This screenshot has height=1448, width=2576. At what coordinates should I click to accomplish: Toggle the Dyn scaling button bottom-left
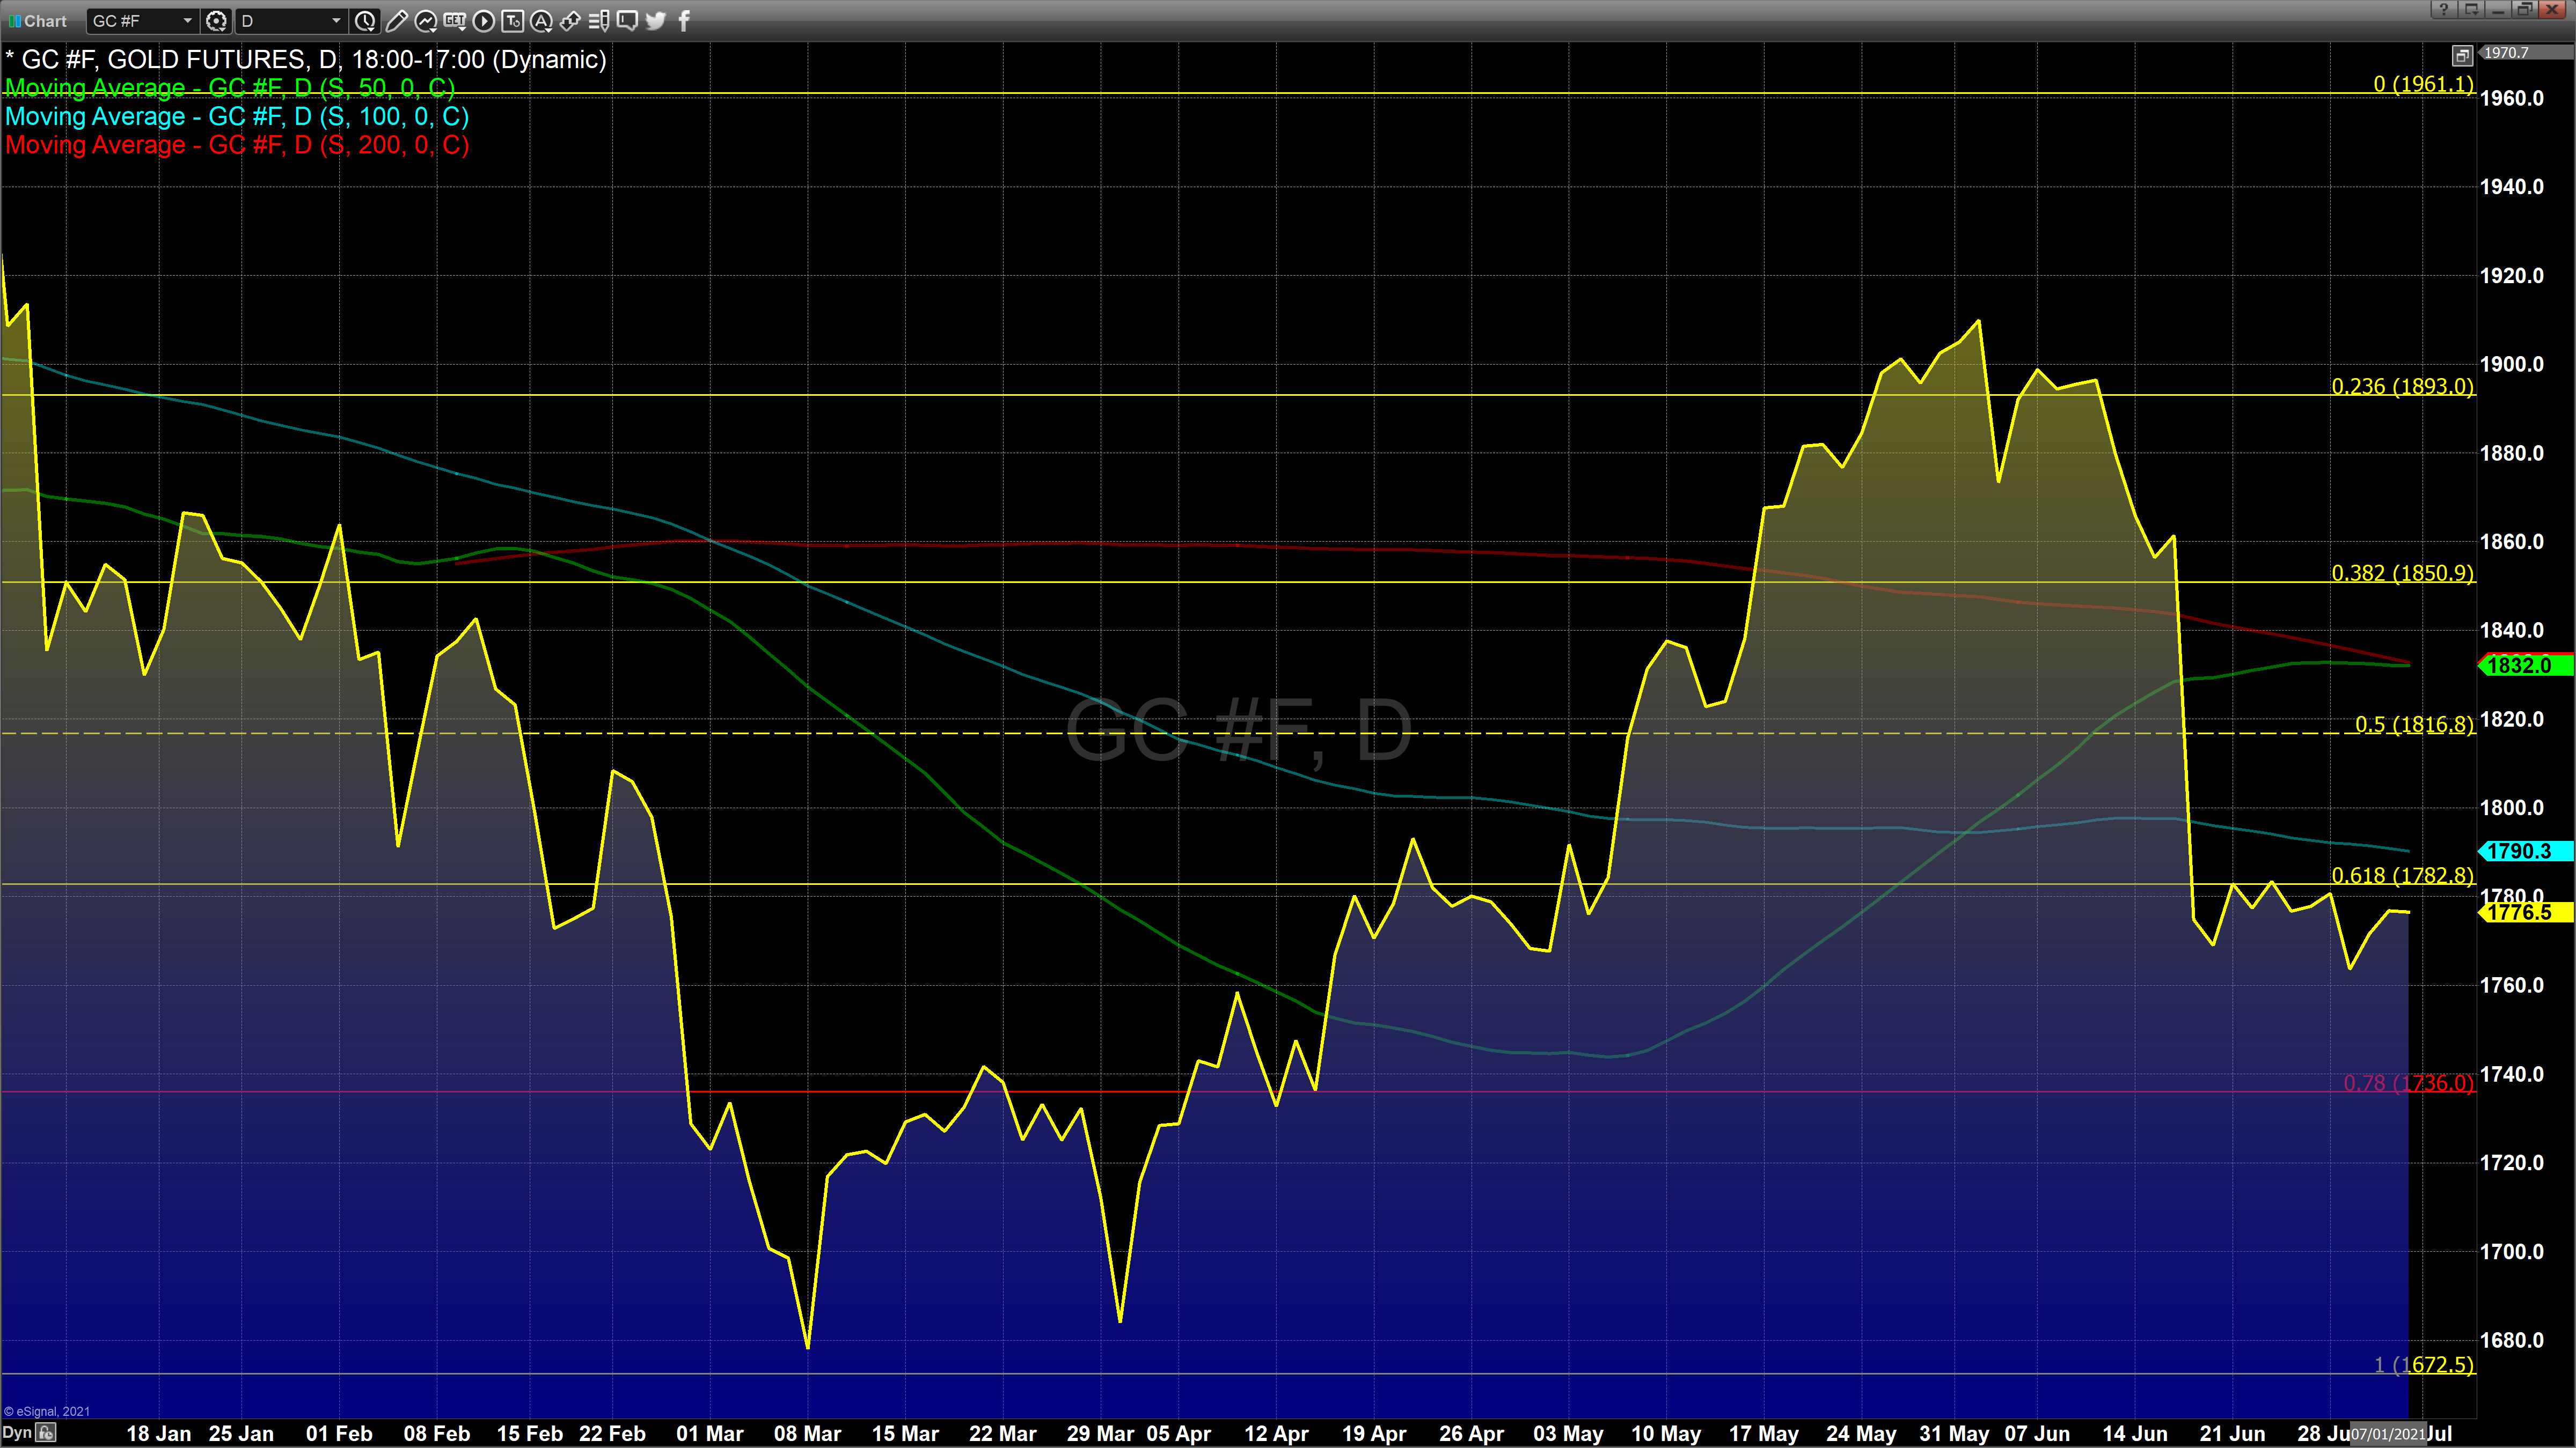18,1433
